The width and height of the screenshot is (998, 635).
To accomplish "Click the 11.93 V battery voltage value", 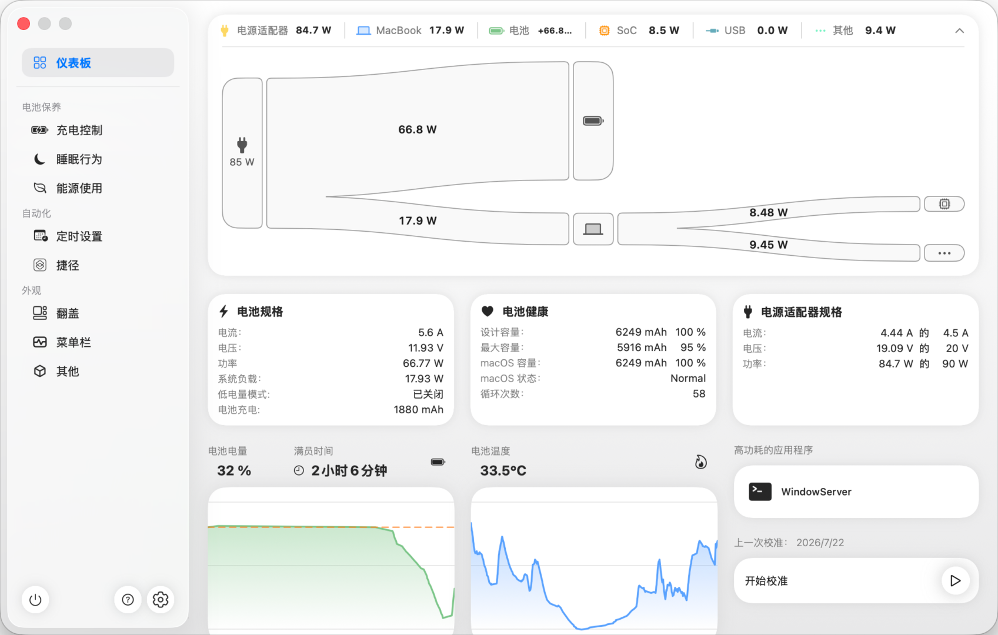I will 426,348.
